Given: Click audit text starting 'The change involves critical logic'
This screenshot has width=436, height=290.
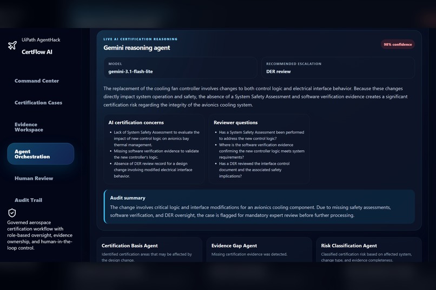Looking at the screenshot, I should (x=250, y=211).
